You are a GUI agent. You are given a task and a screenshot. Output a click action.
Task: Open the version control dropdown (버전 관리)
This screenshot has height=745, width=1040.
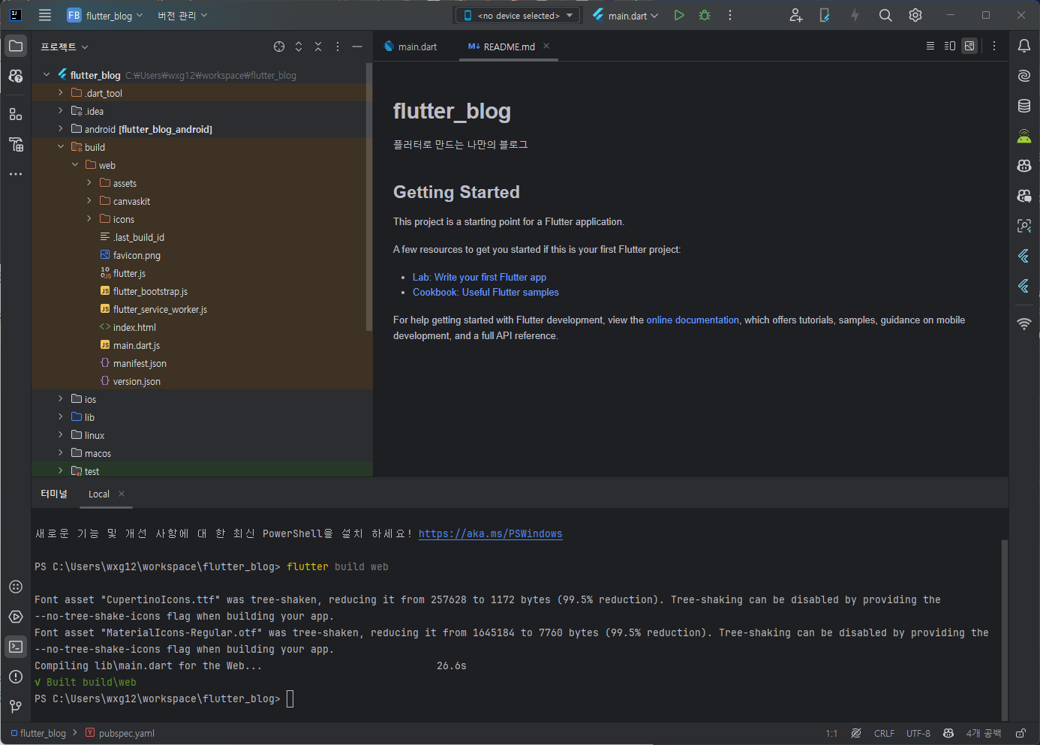[182, 15]
